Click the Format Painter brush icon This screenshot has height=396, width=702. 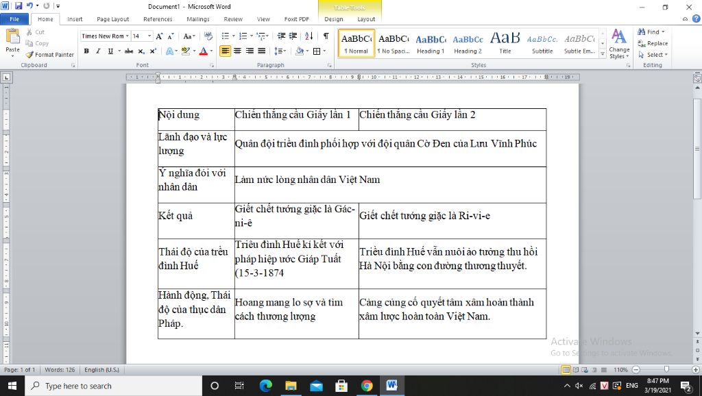29,55
